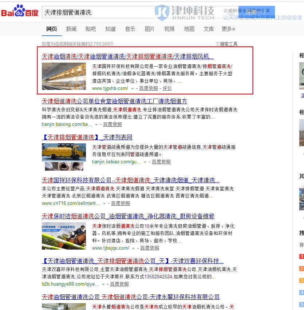Expand dropdown arrow next to tianjin.liebiao.com

click(145, 162)
